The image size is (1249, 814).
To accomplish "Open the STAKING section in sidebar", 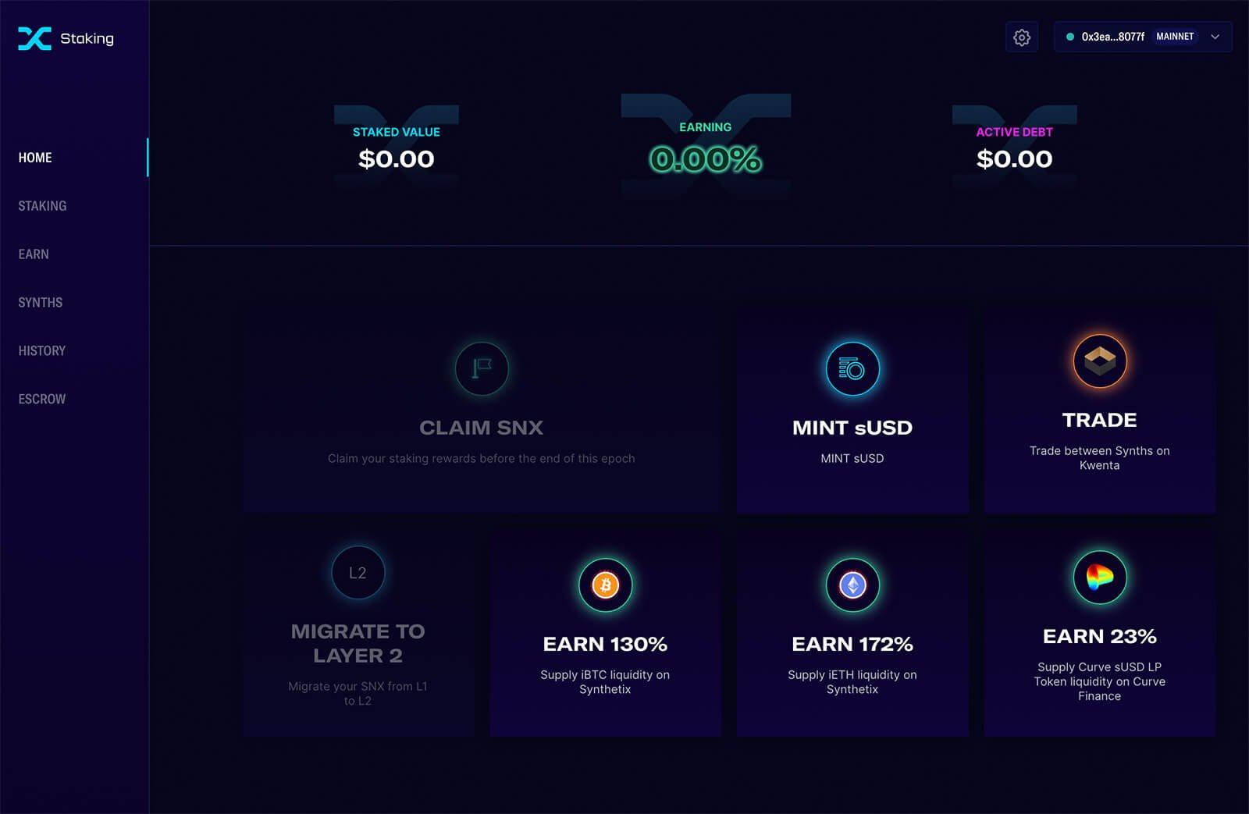I will tap(42, 205).
